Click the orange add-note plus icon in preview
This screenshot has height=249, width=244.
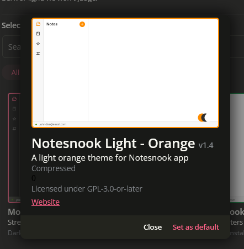coord(82,24)
